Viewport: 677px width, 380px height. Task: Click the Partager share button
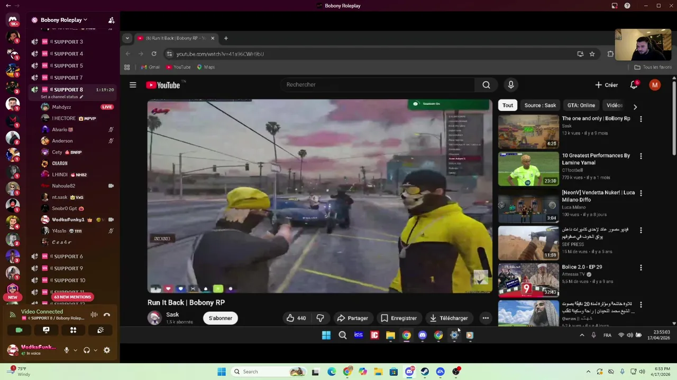point(352,318)
